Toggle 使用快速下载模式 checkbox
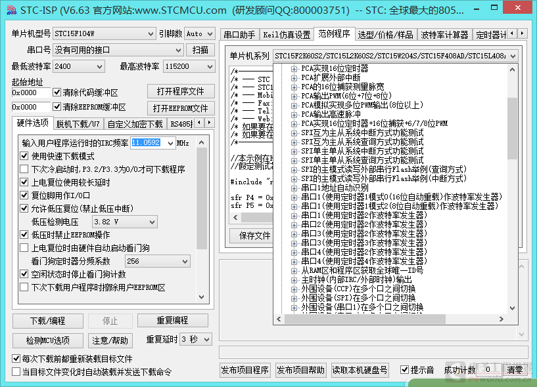 click(24, 156)
